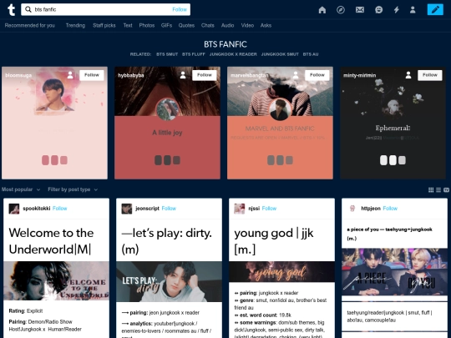Follow the minty-mintmin blog

[x=430, y=75]
